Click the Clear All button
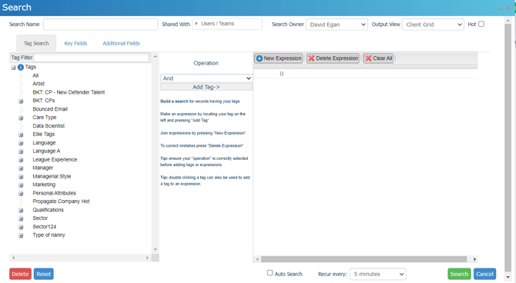 (x=378, y=58)
